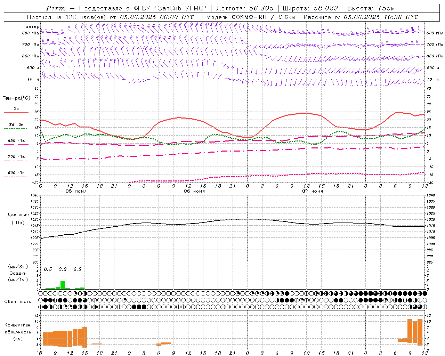The width and height of the screenshot is (445, 356).
Task: Click the "Ветер" wind panel label
Action: coord(32,26)
